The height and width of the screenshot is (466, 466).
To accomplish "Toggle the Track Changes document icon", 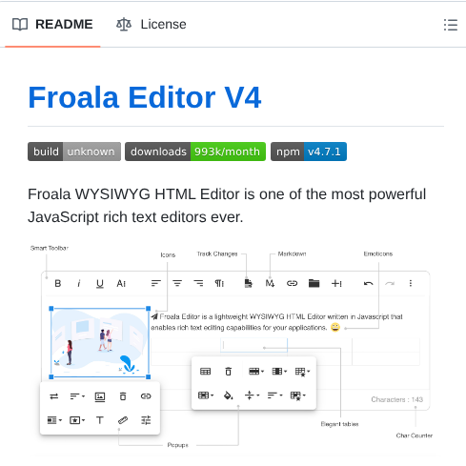I will (249, 283).
